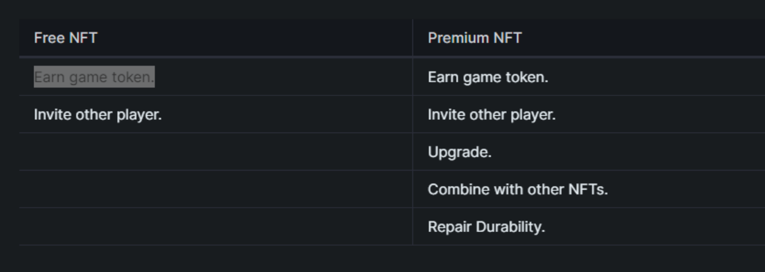Screen dimensions: 765x272
Task: Click the Premium NFT column header
Action: [x=475, y=38]
